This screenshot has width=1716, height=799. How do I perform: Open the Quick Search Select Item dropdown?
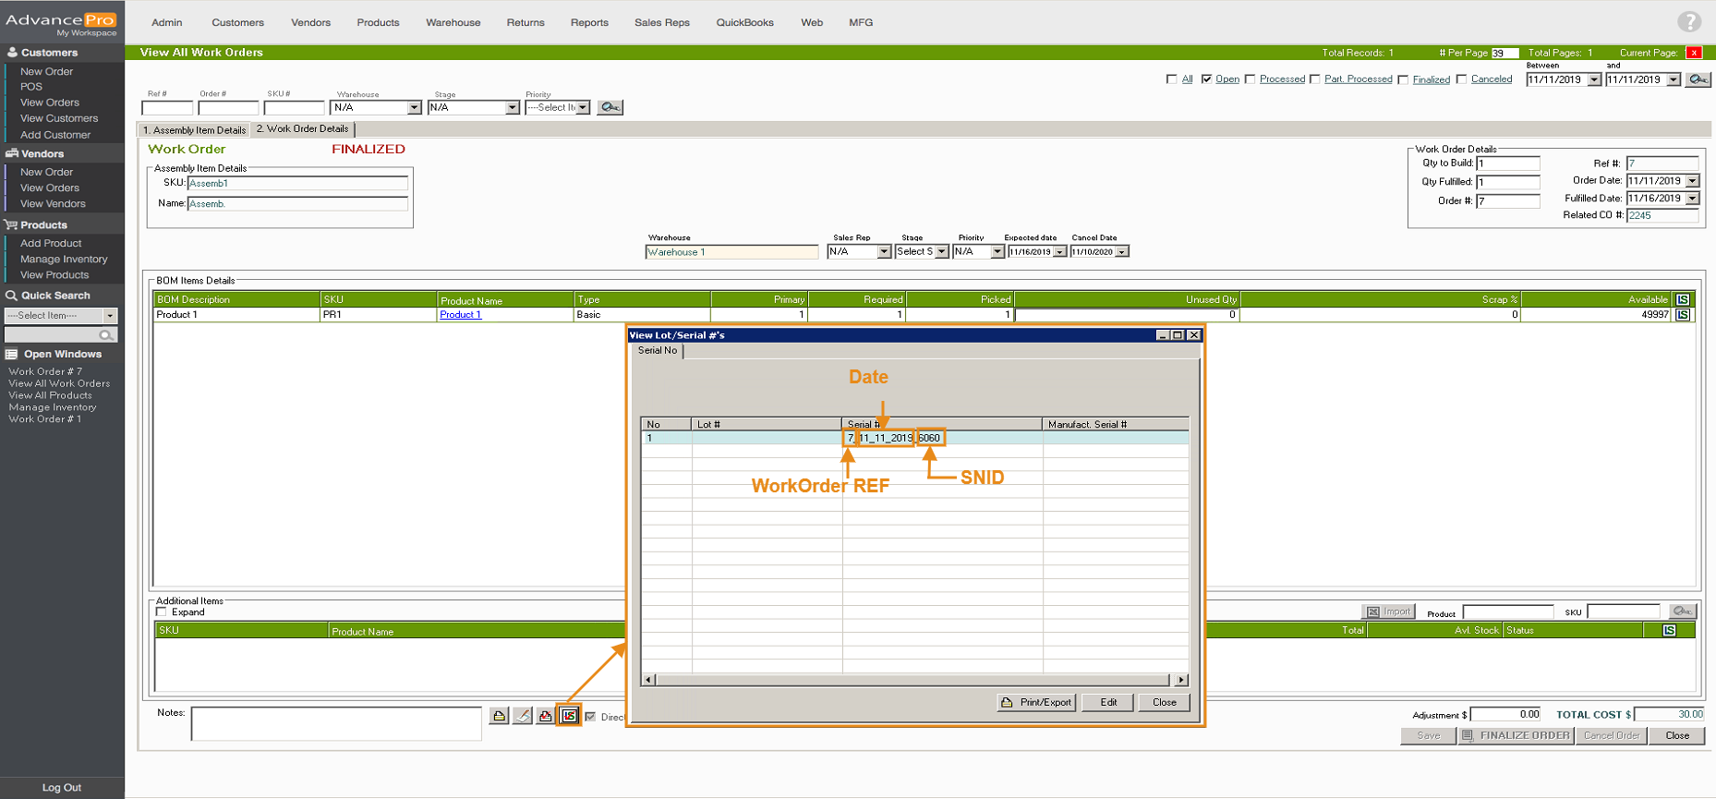pyautogui.click(x=109, y=316)
